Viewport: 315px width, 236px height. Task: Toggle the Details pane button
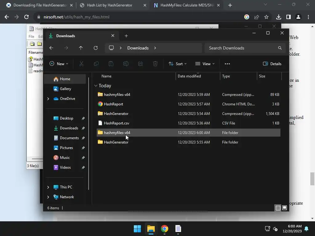(272, 64)
